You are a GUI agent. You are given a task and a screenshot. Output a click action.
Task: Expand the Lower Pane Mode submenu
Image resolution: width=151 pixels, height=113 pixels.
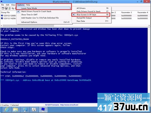tap(44, 8)
